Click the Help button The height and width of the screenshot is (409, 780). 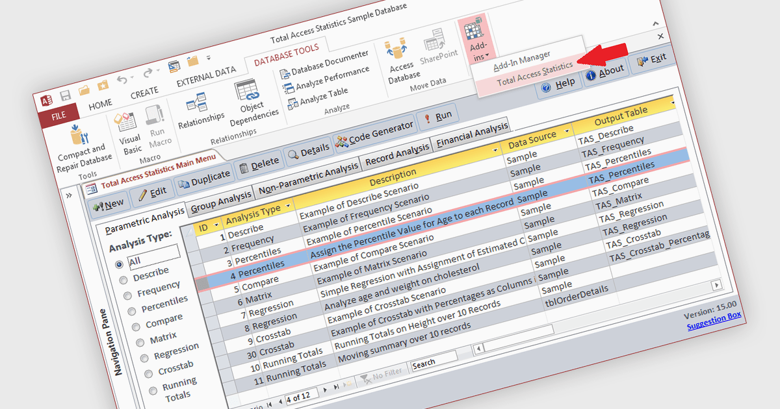pos(558,84)
